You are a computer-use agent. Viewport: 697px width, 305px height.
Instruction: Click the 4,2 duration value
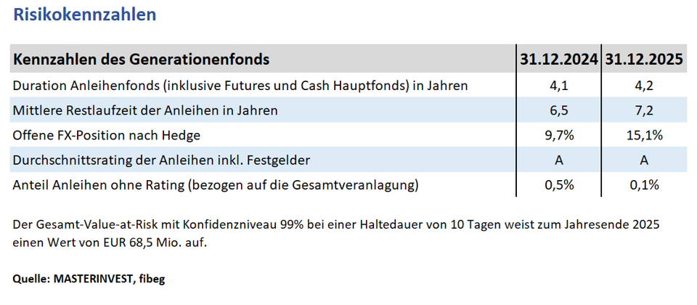click(644, 86)
